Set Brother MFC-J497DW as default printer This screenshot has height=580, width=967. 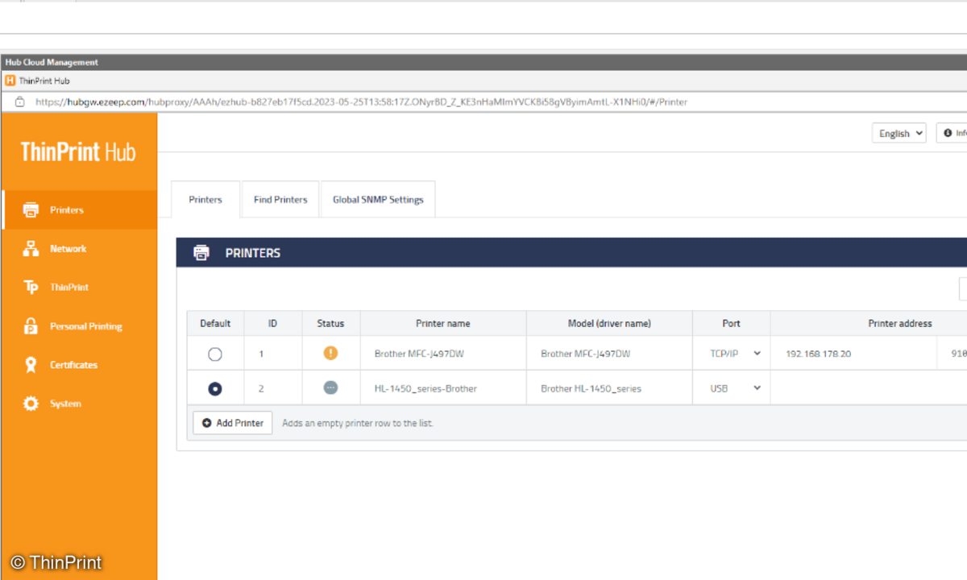[214, 354]
